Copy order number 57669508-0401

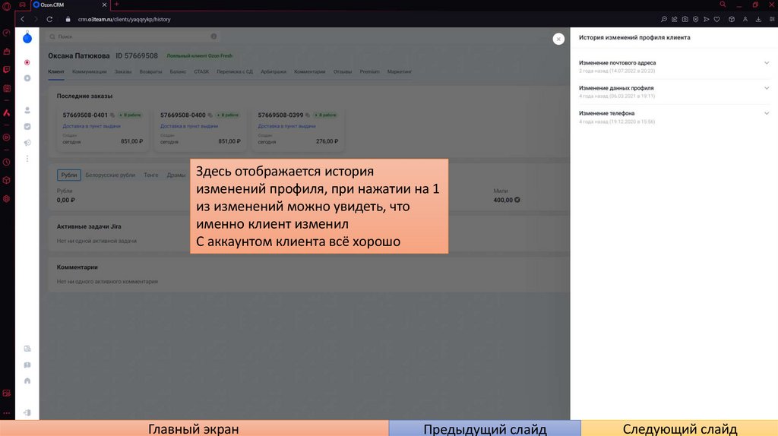[112, 115]
